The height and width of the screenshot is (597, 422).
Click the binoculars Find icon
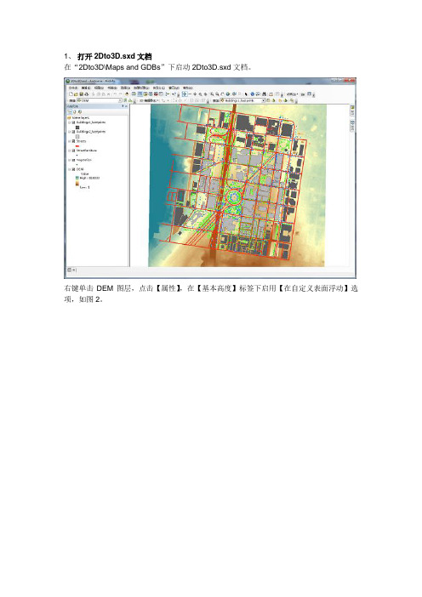[x=264, y=94]
